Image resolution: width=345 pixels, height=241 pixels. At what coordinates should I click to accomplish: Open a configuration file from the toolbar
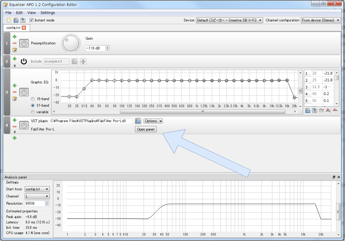pos(16,20)
